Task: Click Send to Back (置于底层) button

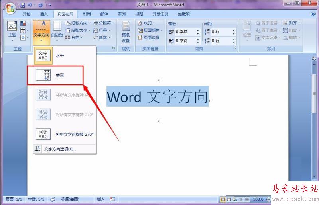Action: coord(268,31)
